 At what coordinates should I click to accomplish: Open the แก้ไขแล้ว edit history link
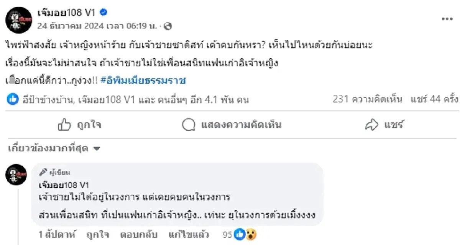[x=186, y=234]
